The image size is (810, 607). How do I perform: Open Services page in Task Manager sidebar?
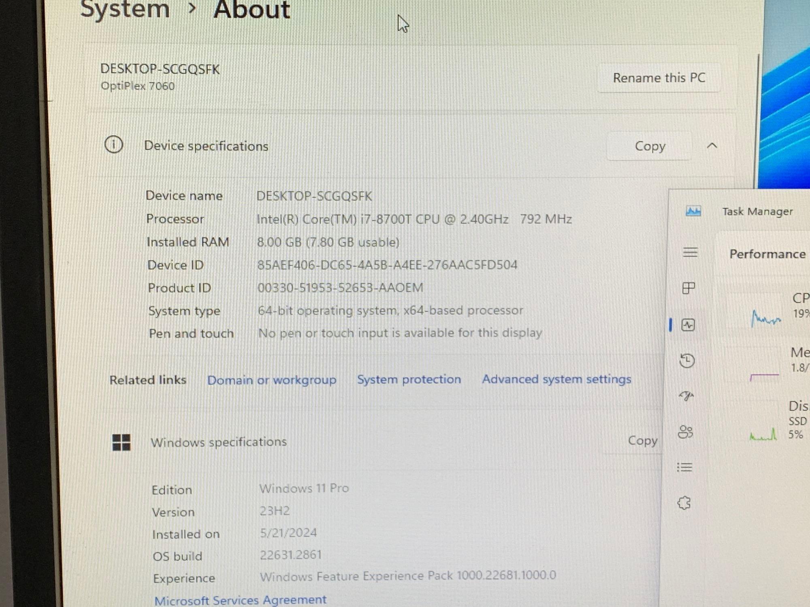coord(684,503)
